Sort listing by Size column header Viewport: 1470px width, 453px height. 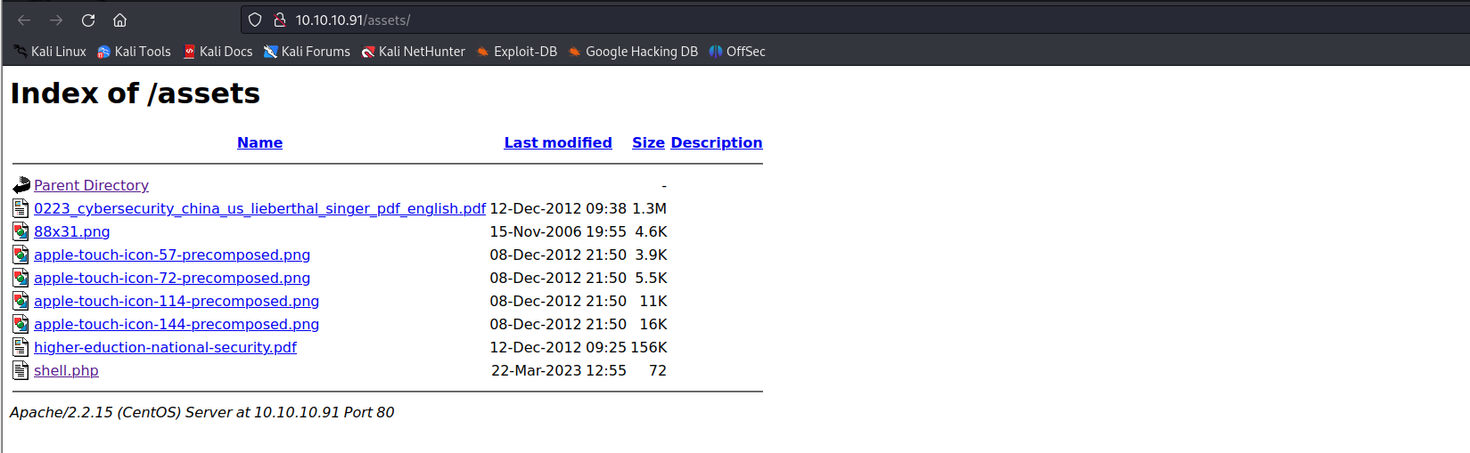click(648, 142)
